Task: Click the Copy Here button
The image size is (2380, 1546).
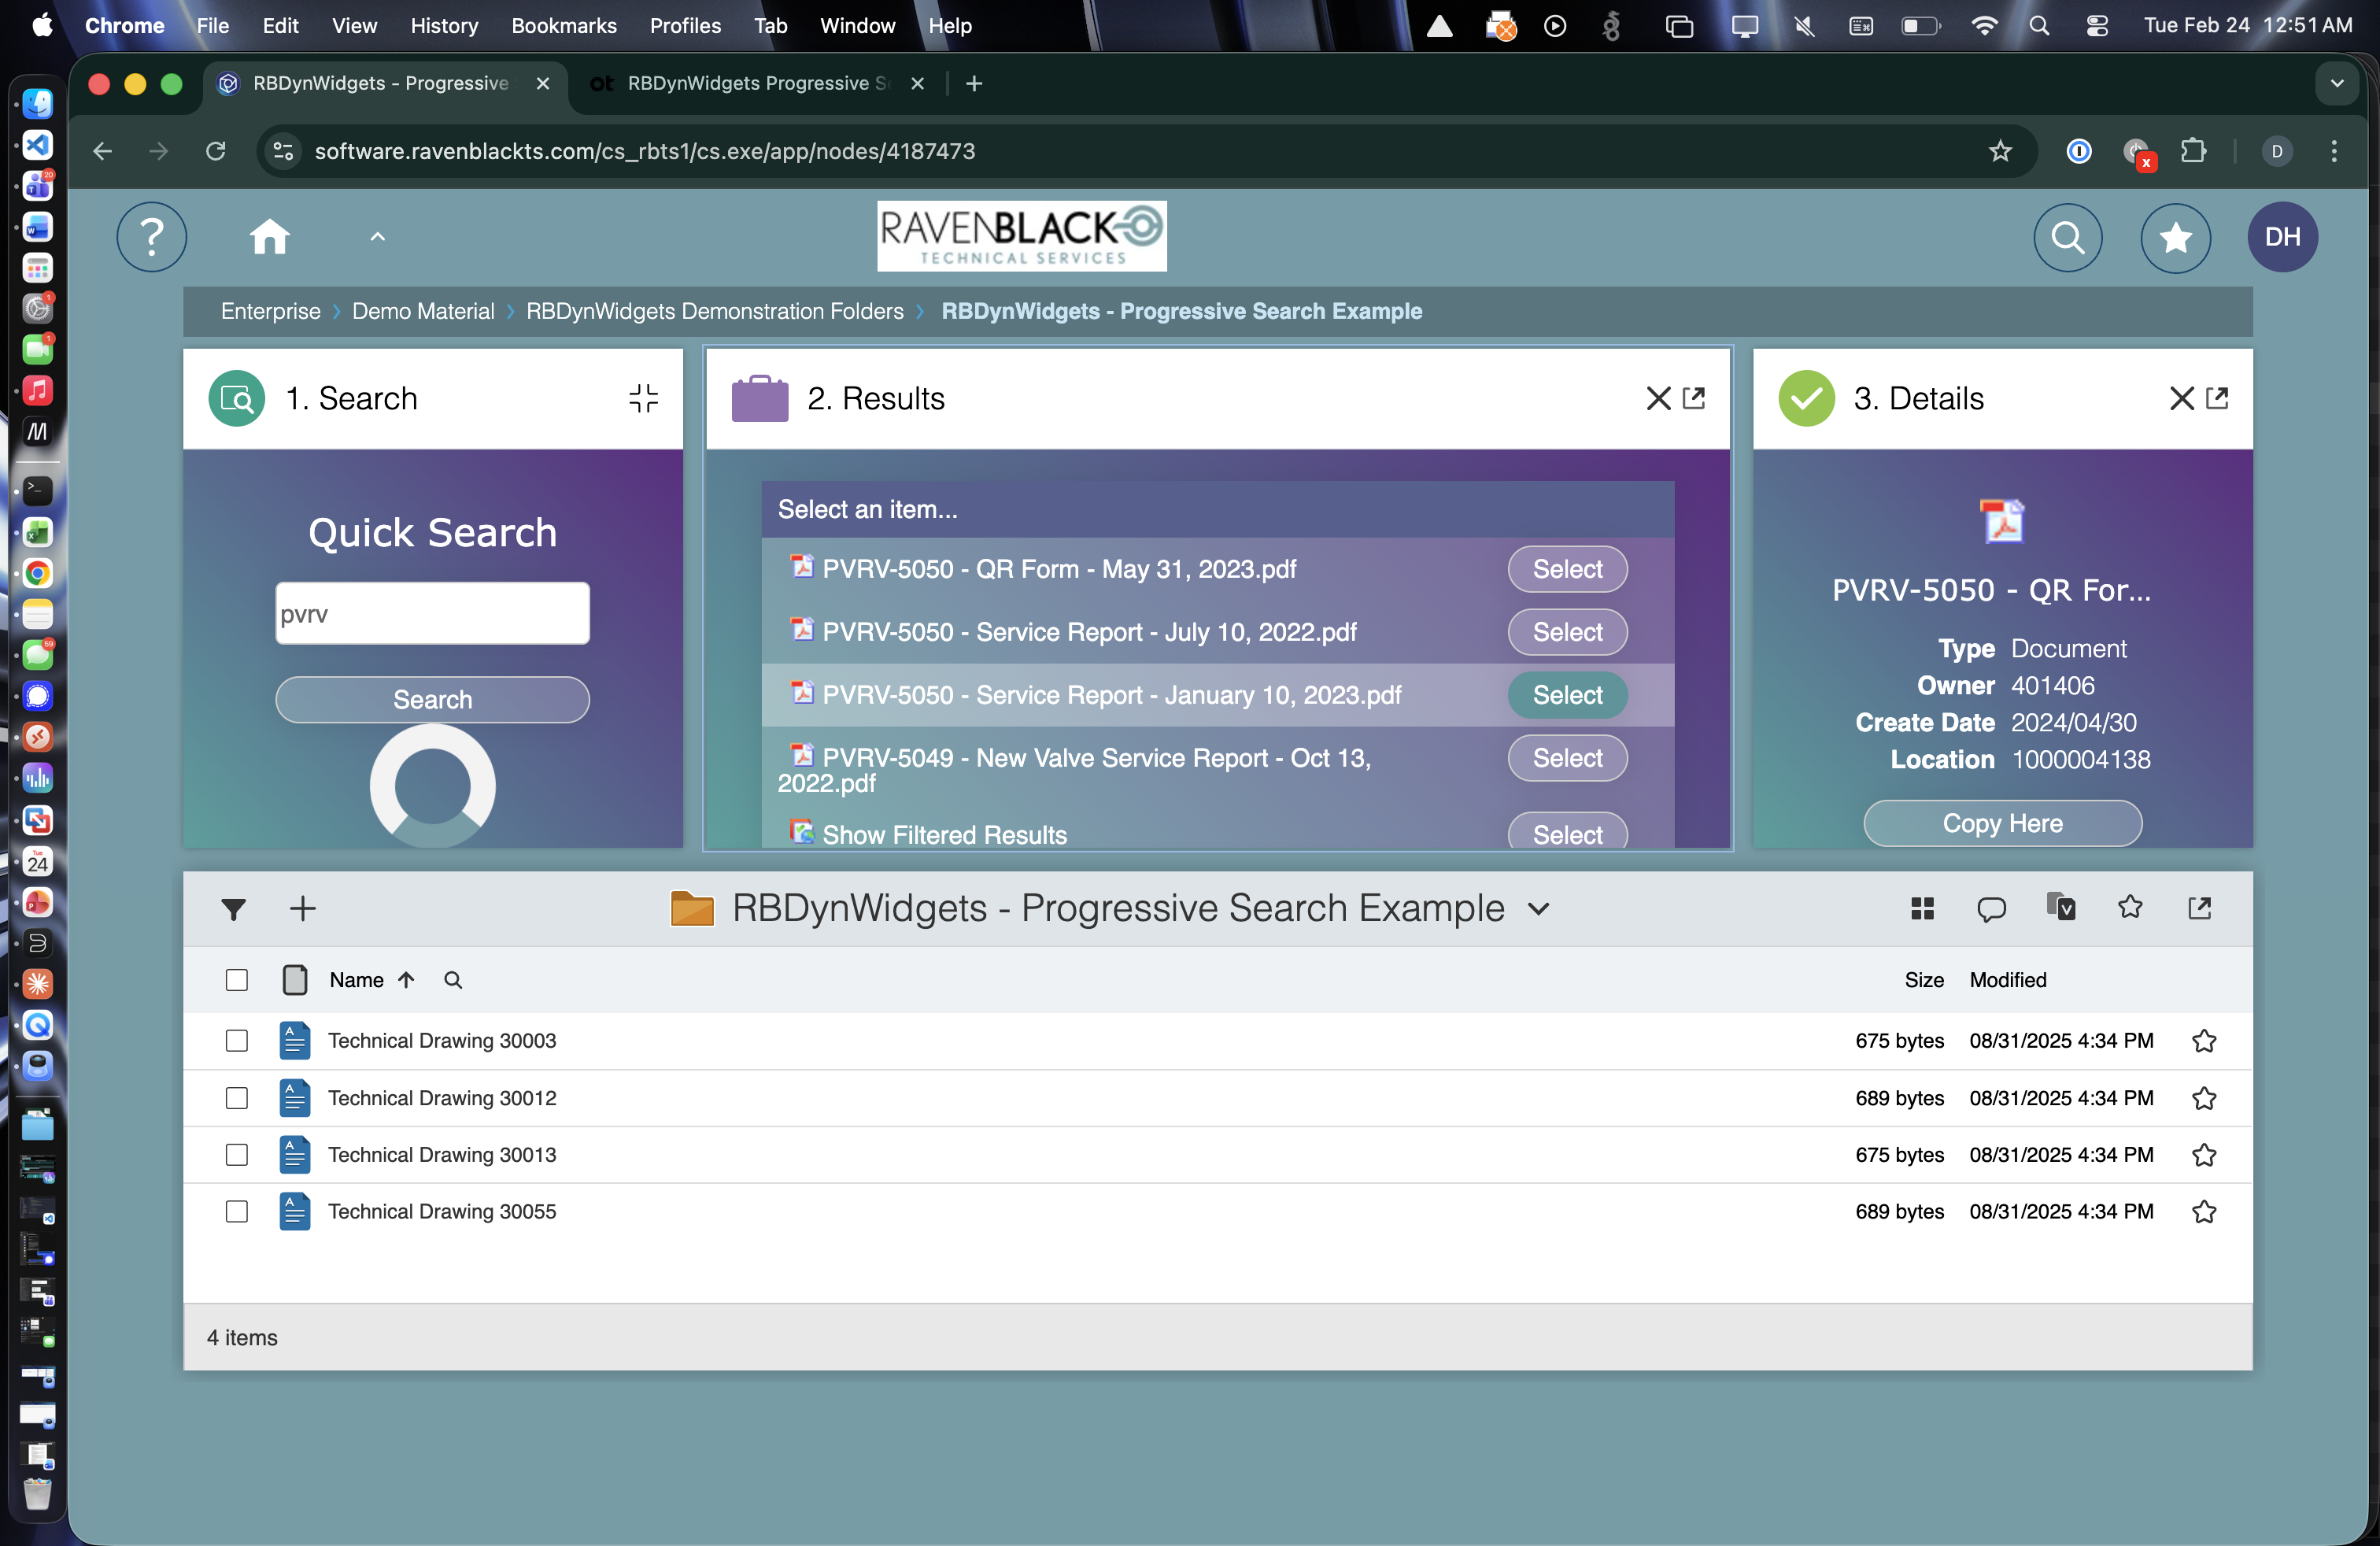Action: (2002, 823)
